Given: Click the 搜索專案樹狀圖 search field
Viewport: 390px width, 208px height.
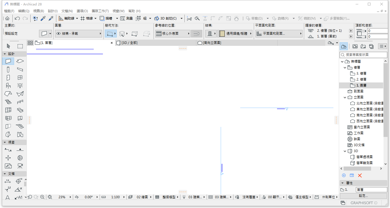Looking at the screenshot, I should (363, 55).
